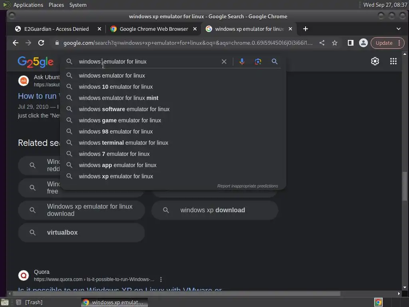409x307 pixels.
Task: Click the address bar URL
Action: (188, 43)
